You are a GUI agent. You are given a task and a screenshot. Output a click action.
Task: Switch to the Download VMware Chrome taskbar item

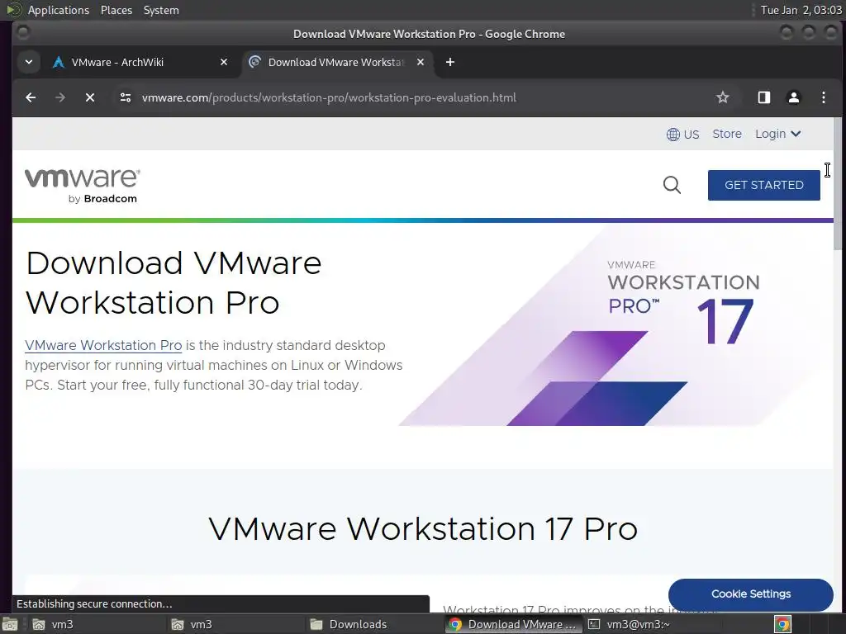tap(512, 624)
